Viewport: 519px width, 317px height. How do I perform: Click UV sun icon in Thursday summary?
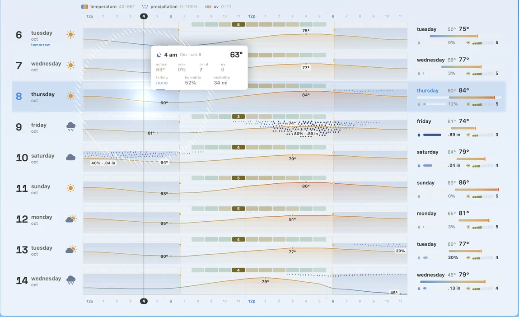pos(468,104)
